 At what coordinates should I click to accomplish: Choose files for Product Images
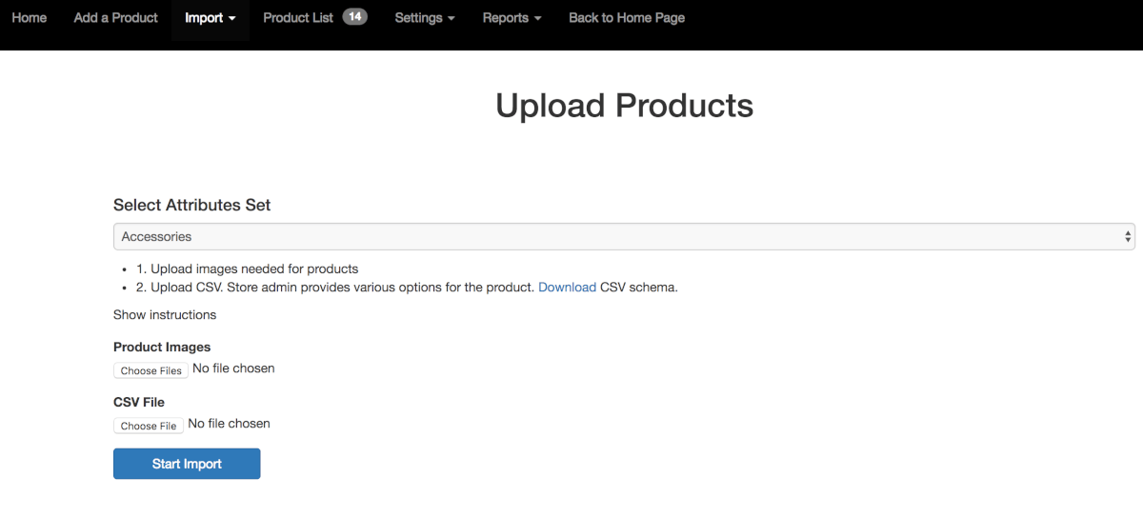click(x=150, y=370)
